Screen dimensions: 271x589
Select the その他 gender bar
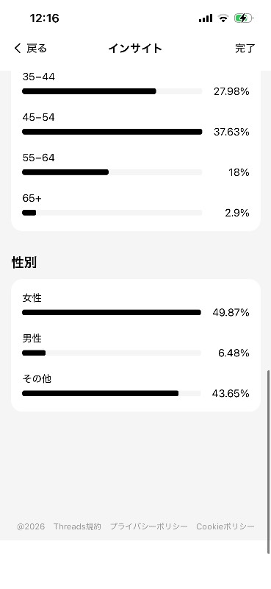tap(112, 394)
